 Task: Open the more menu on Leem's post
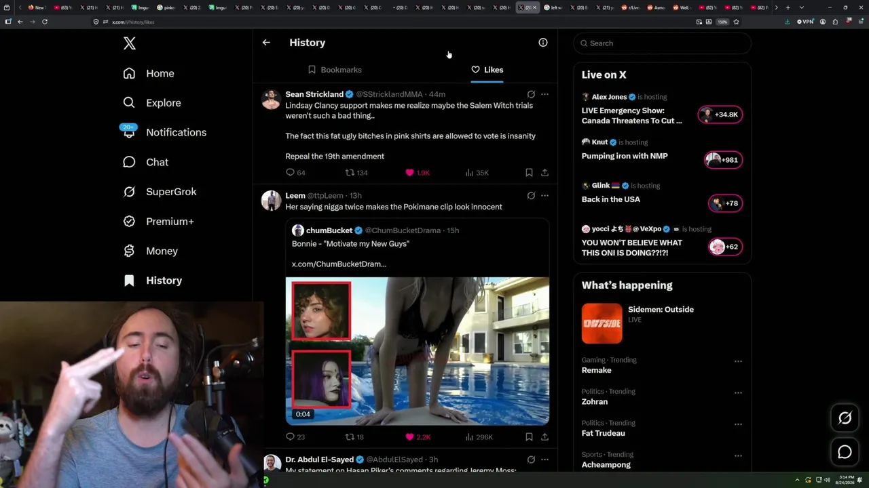point(544,195)
